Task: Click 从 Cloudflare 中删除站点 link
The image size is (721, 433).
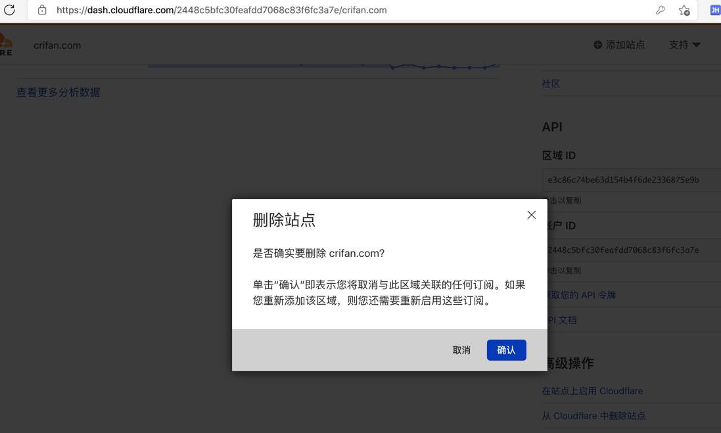Action: (x=593, y=416)
